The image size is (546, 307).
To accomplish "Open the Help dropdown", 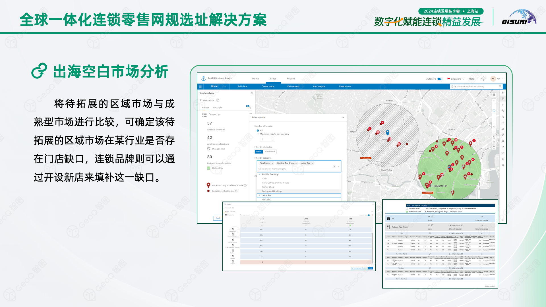I will click(473, 79).
